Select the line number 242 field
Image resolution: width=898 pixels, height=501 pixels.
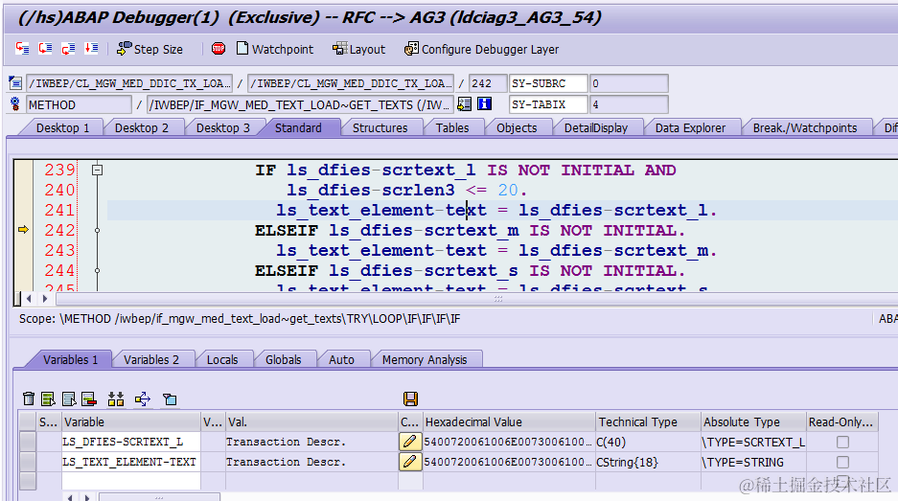tap(488, 83)
